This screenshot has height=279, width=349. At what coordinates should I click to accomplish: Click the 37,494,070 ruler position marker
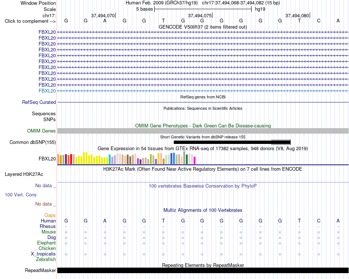coord(103,15)
